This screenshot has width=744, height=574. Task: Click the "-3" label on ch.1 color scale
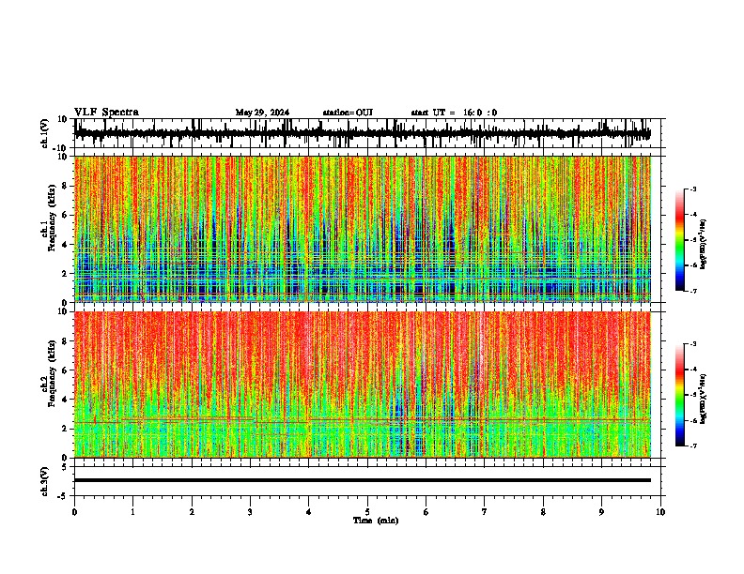click(x=692, y=189)
